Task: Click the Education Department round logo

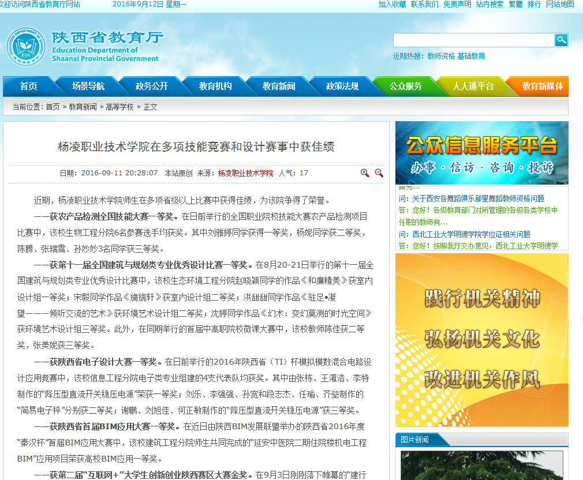Action: coord(25,47)
